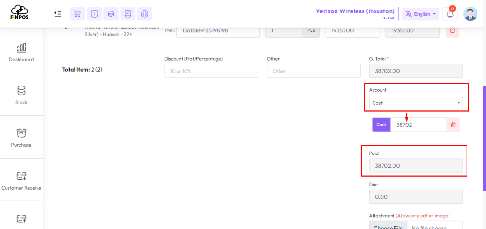The width and height of the screenshot is (486, 229).
Task: Click the Verizon Wireless (Houston) outlet name
Action: [x=355, y=11]
